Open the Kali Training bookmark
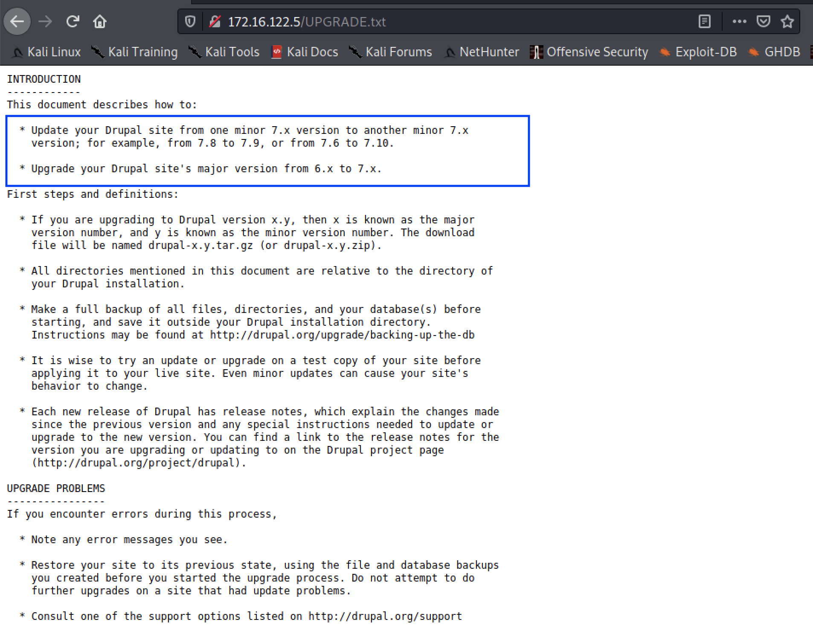 (135, 52)
